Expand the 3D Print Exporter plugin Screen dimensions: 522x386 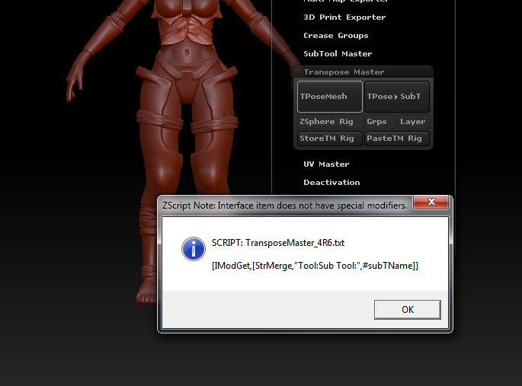pos(344,18)
